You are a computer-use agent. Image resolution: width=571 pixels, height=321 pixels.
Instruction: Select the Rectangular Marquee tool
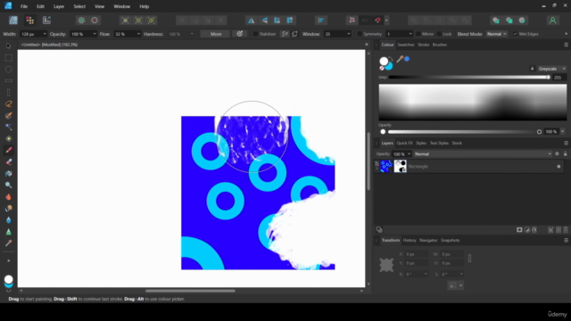(x=8, y=57)
